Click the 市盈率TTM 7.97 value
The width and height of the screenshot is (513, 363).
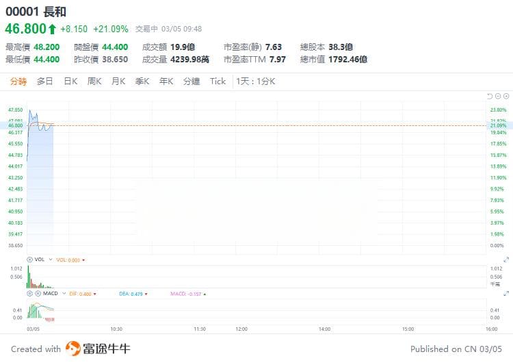(278, 60)
